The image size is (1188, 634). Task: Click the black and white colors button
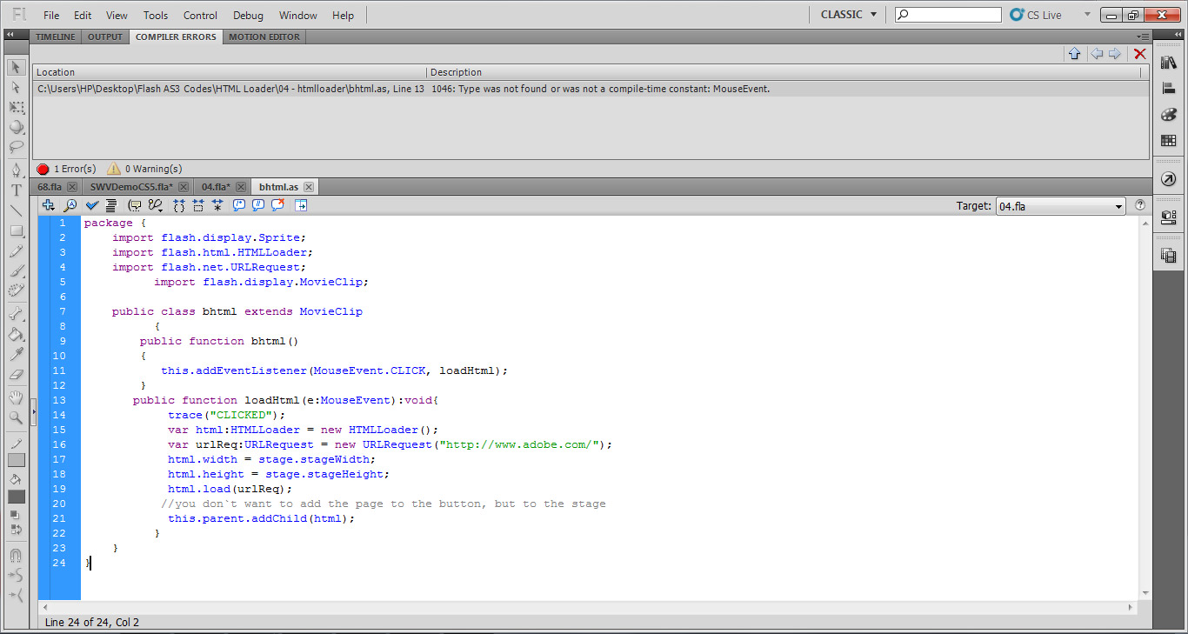[17, 515]
